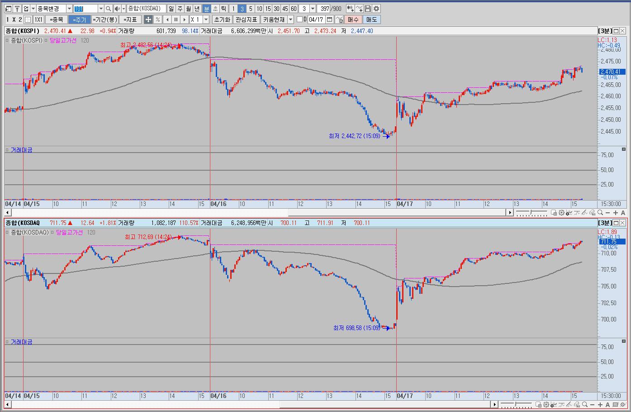Open gear settings in KOSDAQ chart footer
This screenshot has width=631, height=412.
[546, 405]
